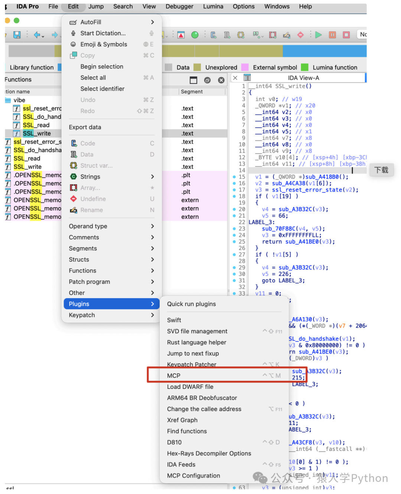Click the IDA View-A tab icon

247,78
